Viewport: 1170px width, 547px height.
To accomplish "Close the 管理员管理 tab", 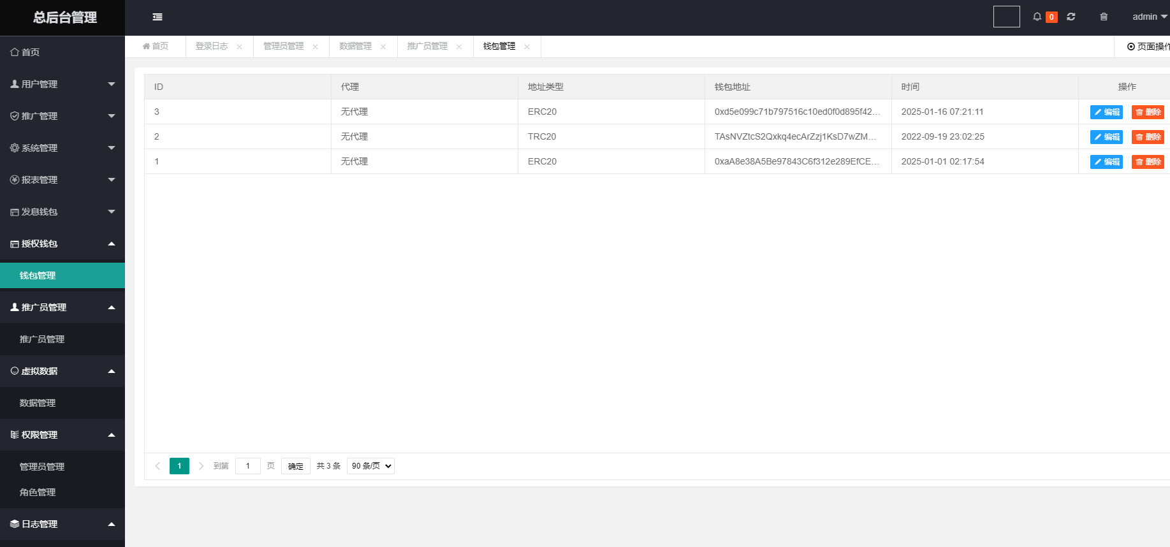I will tap(315, 47).
